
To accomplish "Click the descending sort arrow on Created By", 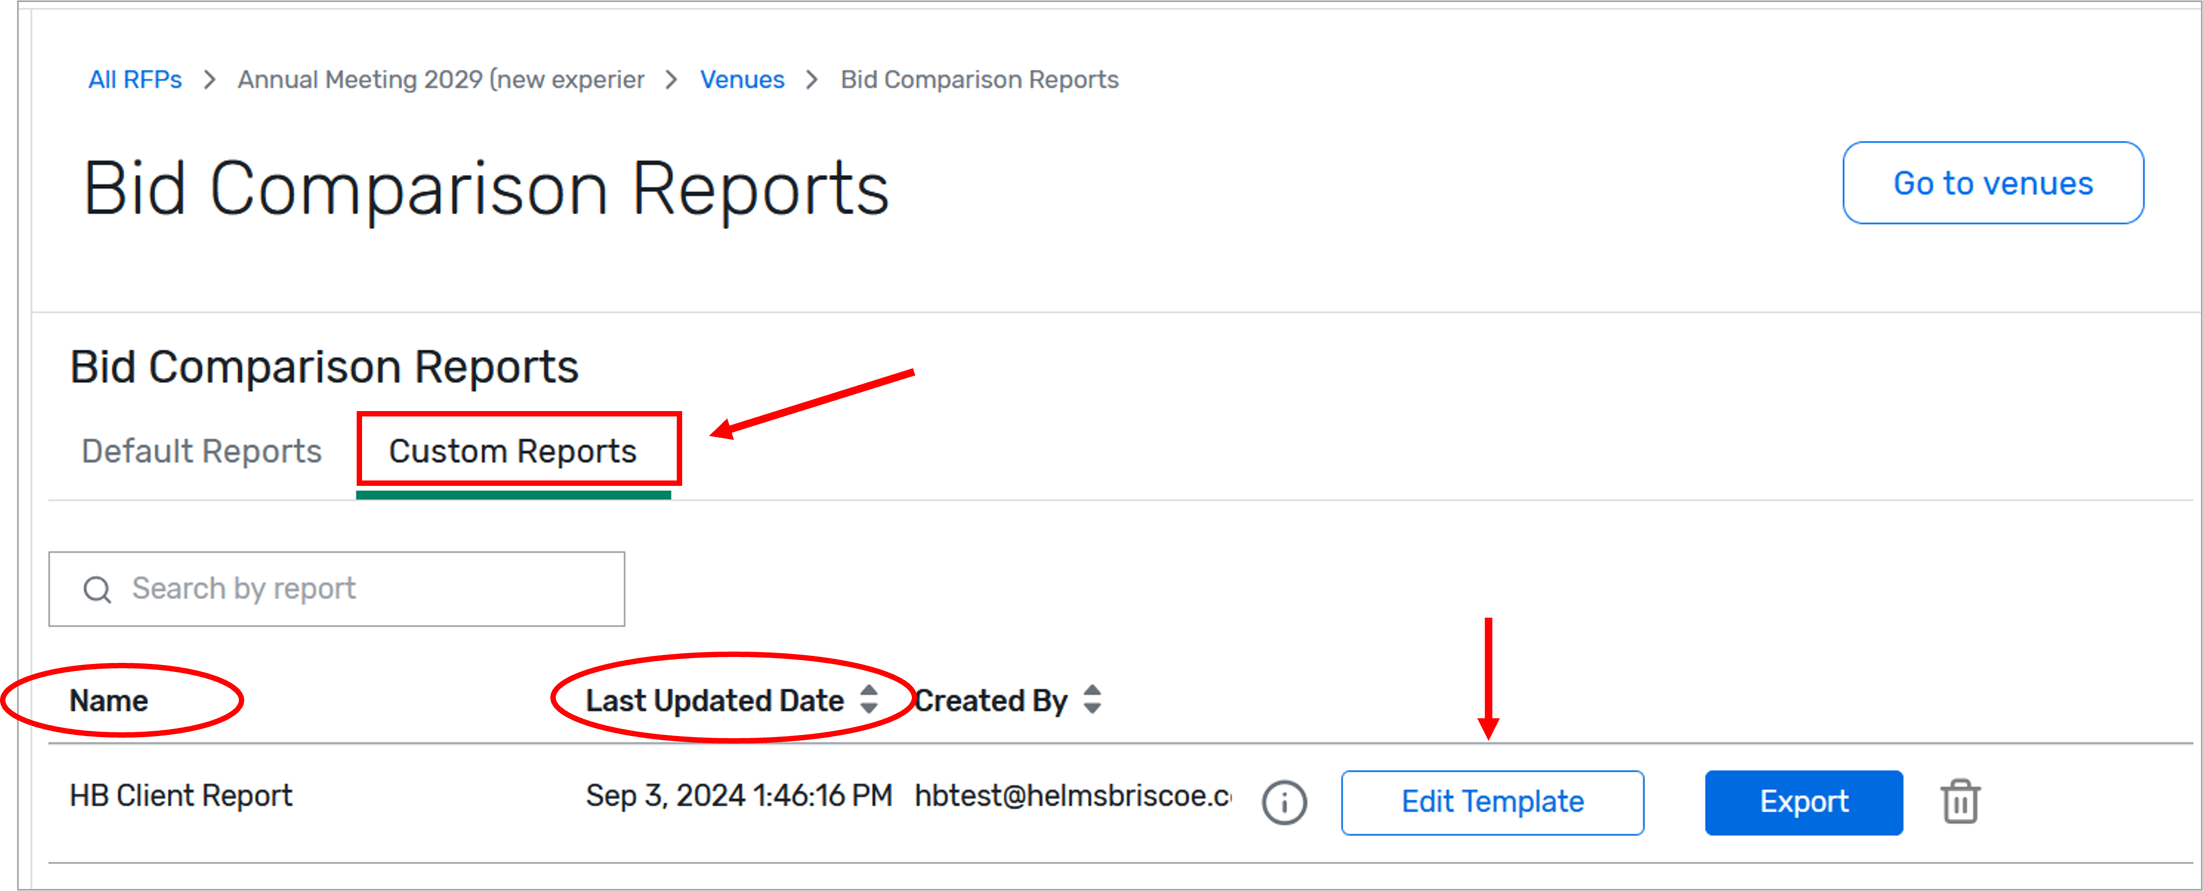I will (1092, 710).
